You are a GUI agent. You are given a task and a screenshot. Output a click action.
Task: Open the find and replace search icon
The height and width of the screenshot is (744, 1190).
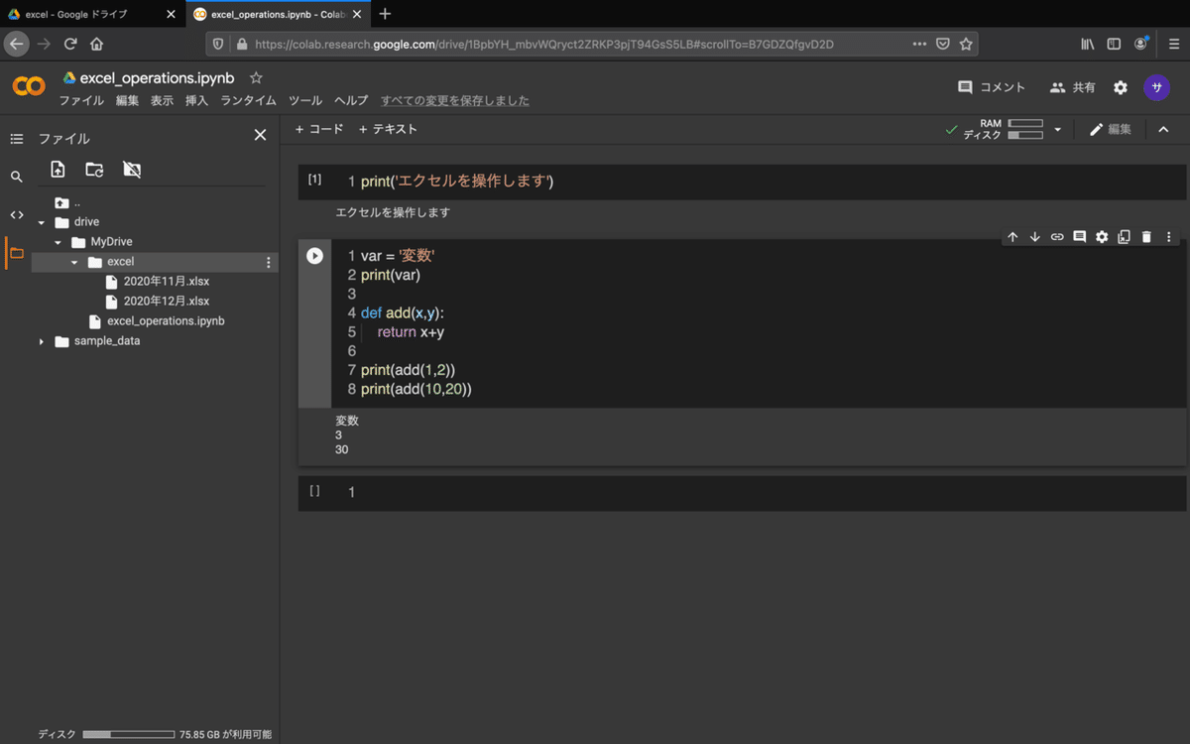[16, 177]
